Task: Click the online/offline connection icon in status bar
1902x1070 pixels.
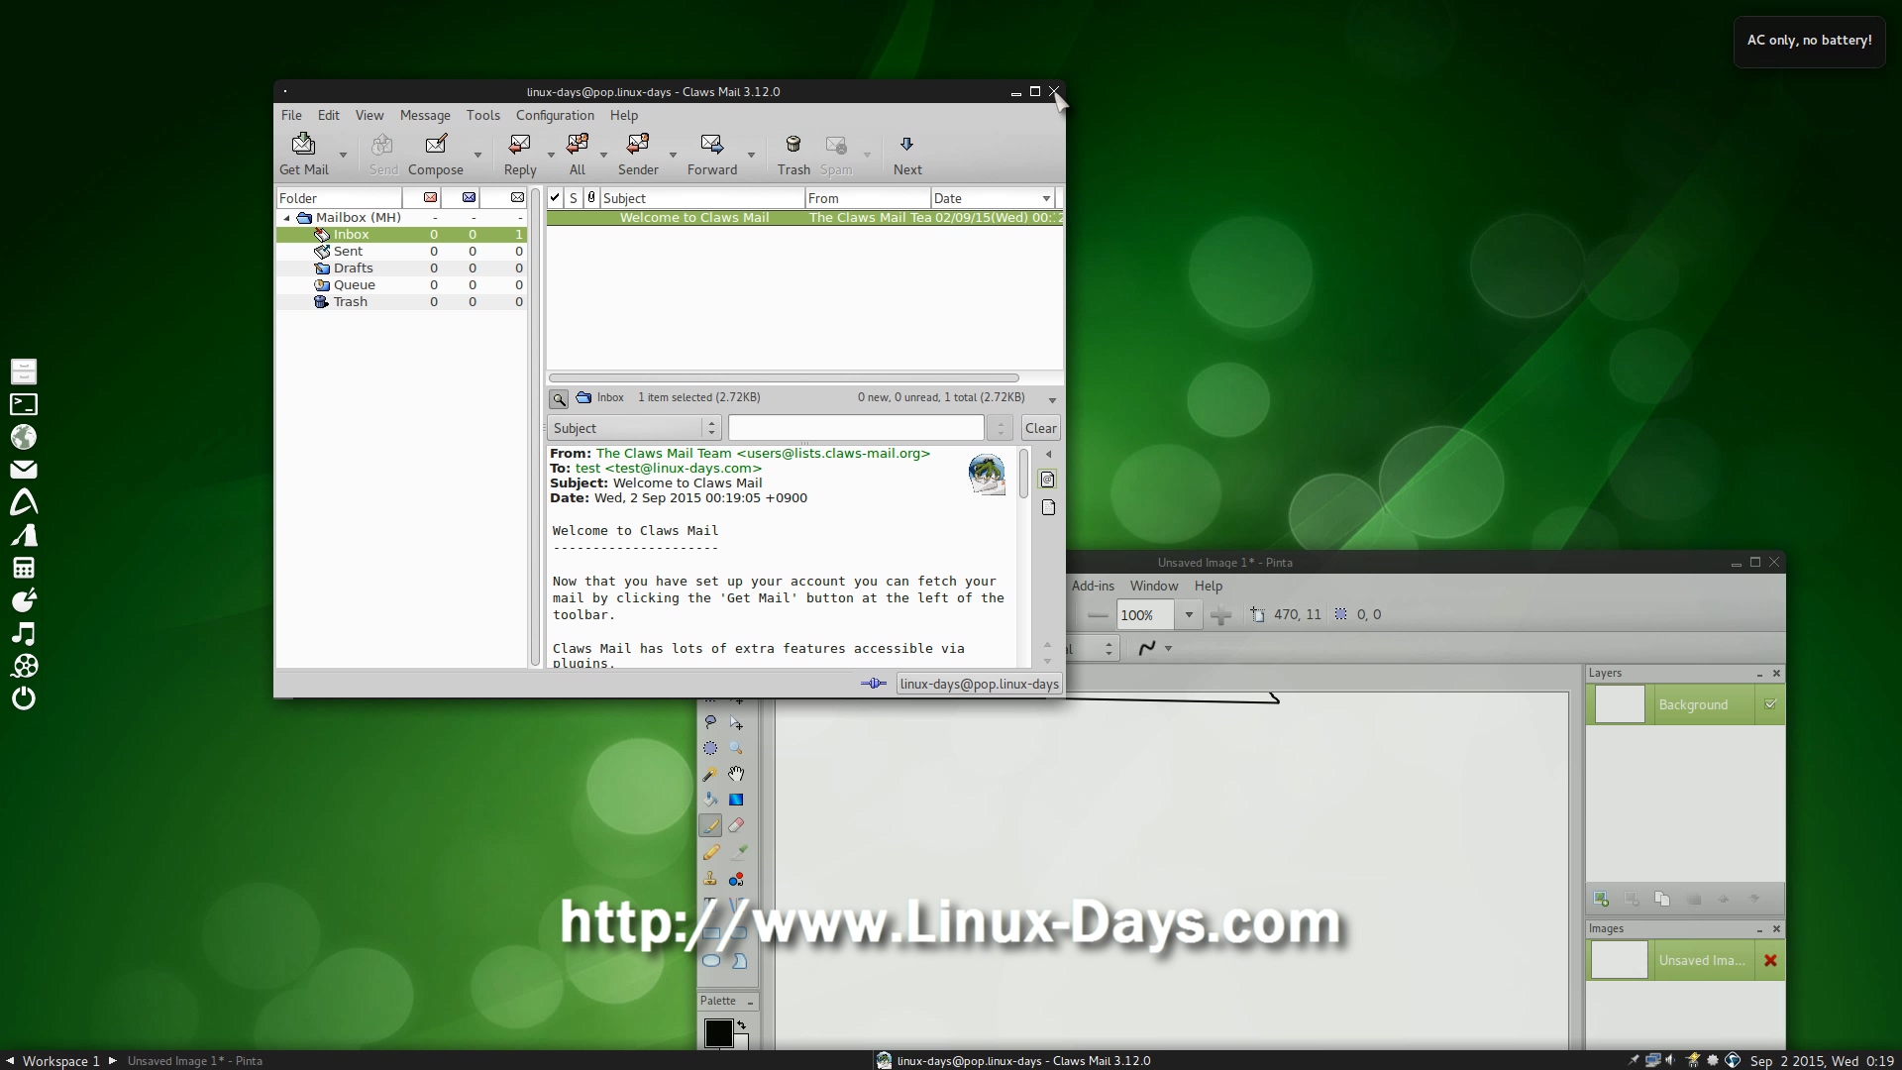Action: [874, 684]
